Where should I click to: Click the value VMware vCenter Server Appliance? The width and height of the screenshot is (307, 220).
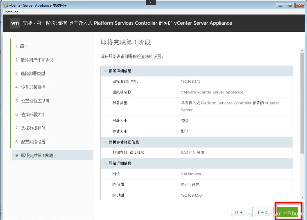tap(212, 92)
